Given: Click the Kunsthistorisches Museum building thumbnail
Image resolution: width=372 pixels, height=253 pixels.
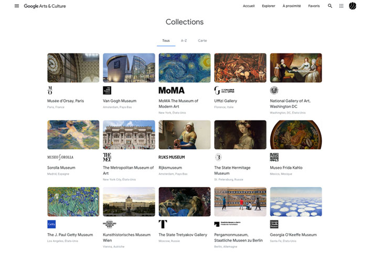Looking at the screenshot, I should (129, 202).
